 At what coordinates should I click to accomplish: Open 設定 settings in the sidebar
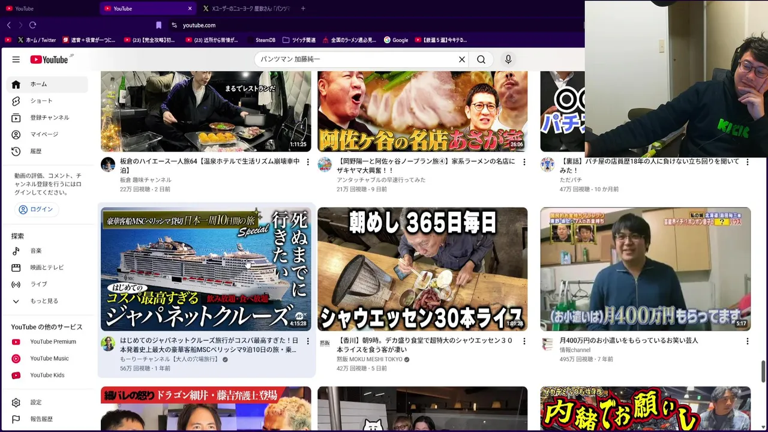coord(47,403)
